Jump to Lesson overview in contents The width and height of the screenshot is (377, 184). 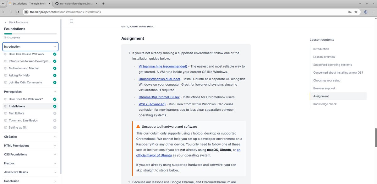tap(324, 57)
